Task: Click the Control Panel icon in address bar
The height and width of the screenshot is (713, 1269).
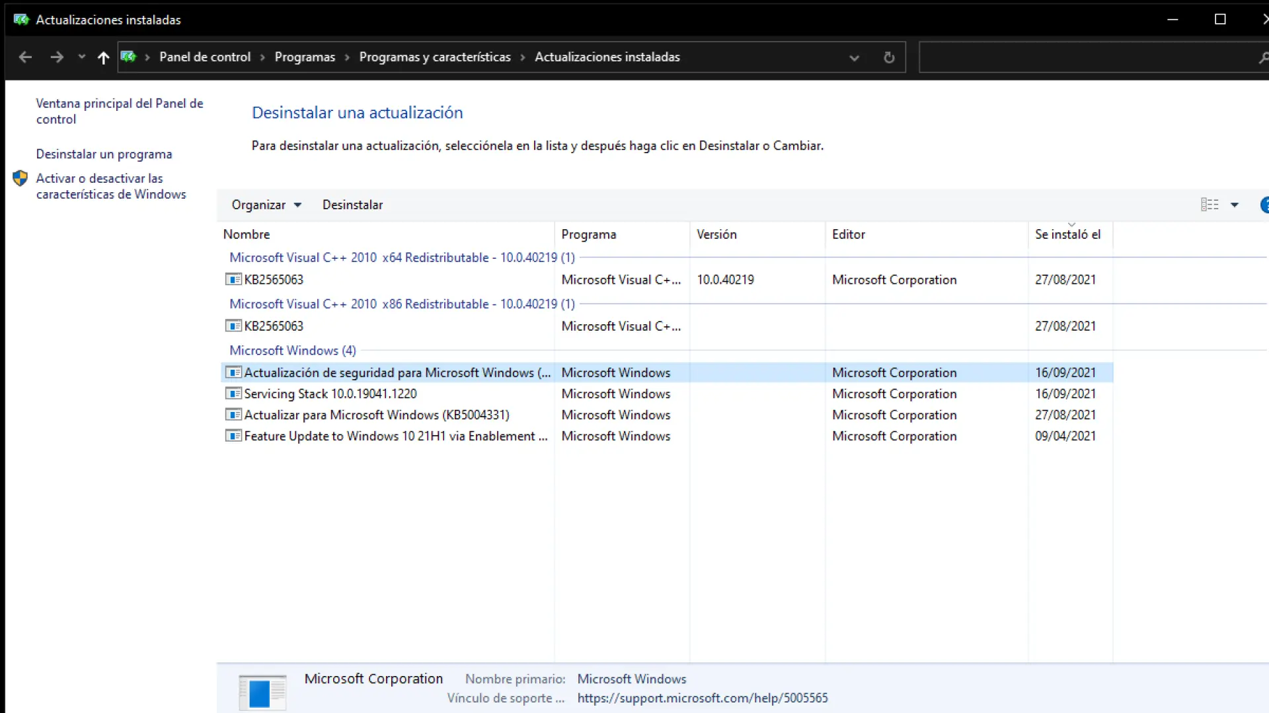Action: (129, 57)
